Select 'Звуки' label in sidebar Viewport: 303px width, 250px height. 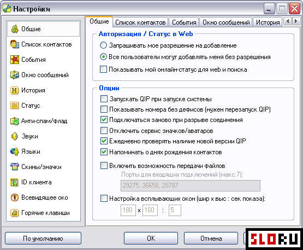(x=29, y=136)
